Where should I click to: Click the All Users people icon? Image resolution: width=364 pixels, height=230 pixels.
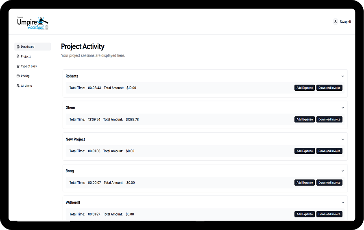18,86
